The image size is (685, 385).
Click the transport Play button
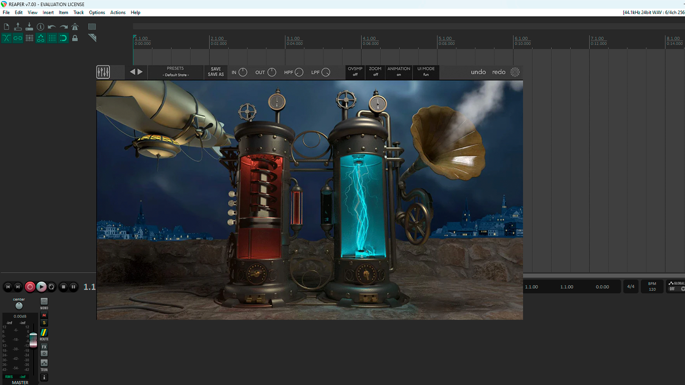coord(41,287)
